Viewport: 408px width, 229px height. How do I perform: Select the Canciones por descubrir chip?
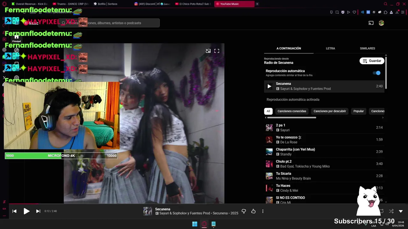point(330,111)
